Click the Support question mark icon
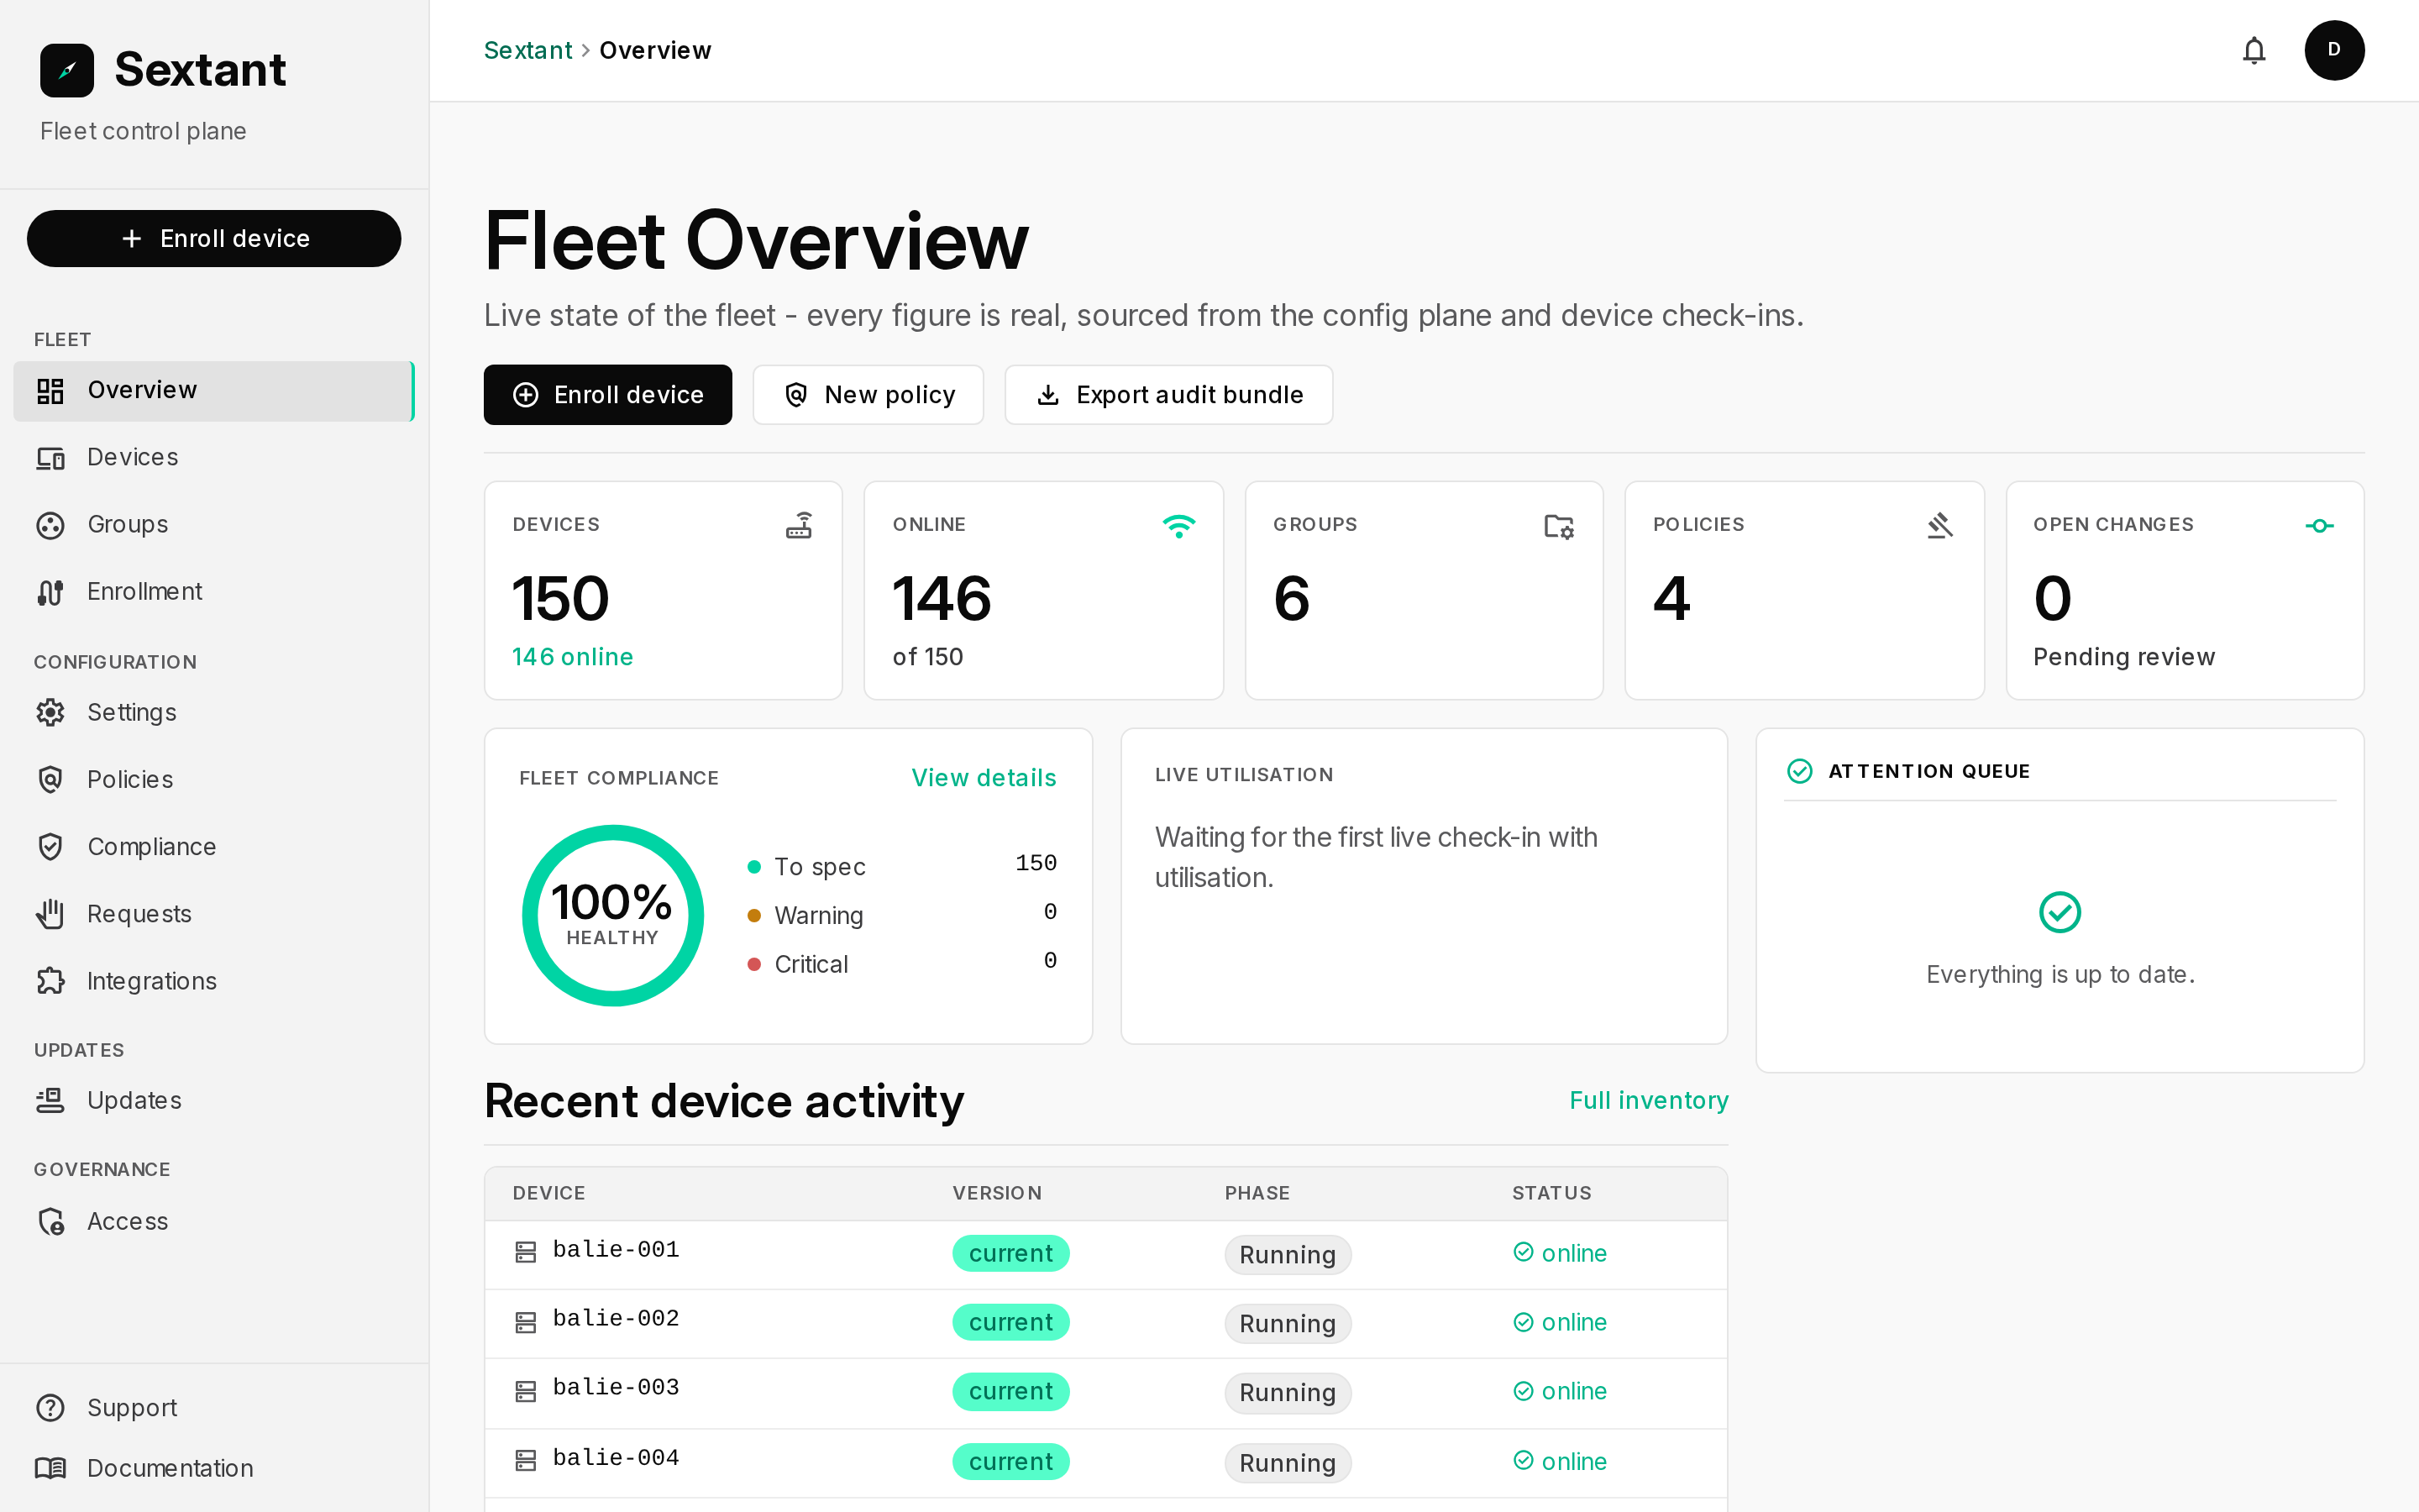Screen dimensions: 2419x1512 tap(50, 1407)
